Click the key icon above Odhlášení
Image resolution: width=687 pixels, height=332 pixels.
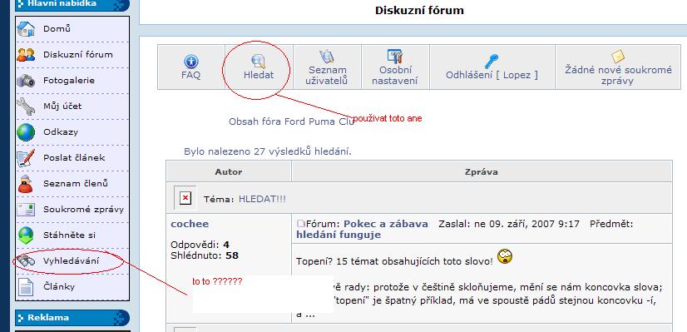[492, 61]
